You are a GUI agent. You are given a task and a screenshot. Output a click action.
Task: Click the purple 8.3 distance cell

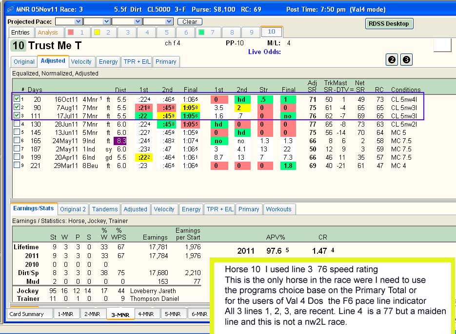pos(121,141)
